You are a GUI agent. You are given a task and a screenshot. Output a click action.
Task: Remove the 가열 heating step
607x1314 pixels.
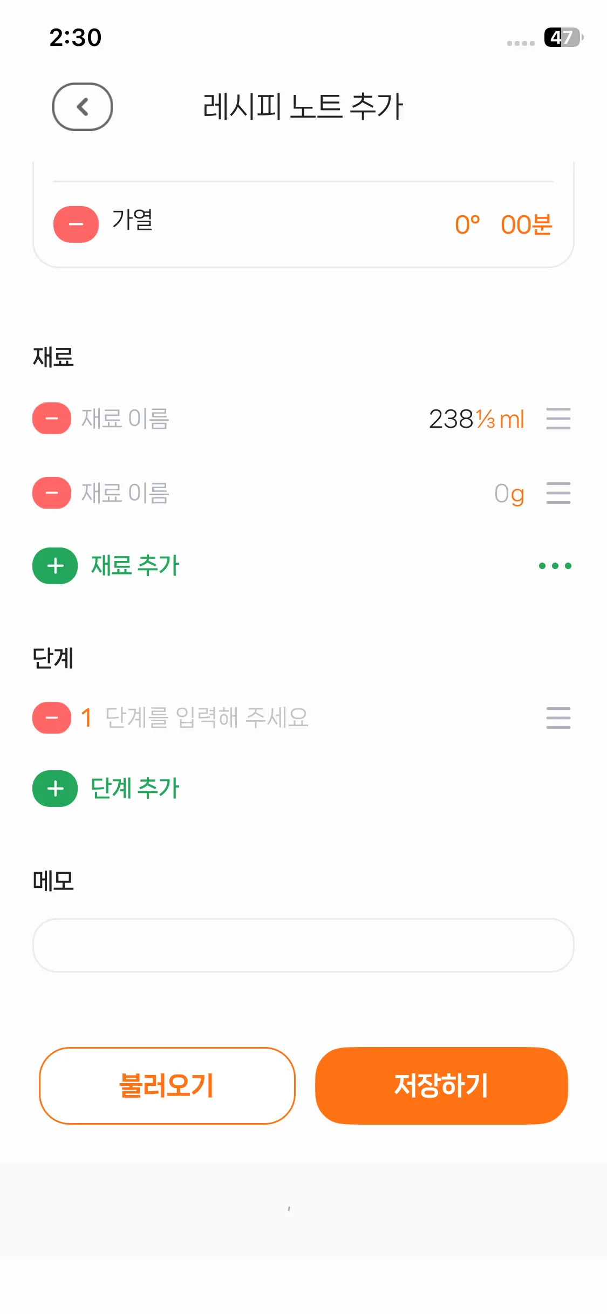[x=76, y=224]
